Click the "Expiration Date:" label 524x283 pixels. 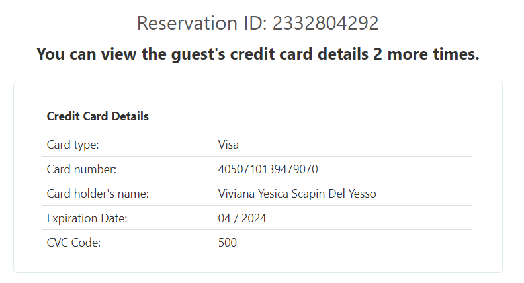87,218
